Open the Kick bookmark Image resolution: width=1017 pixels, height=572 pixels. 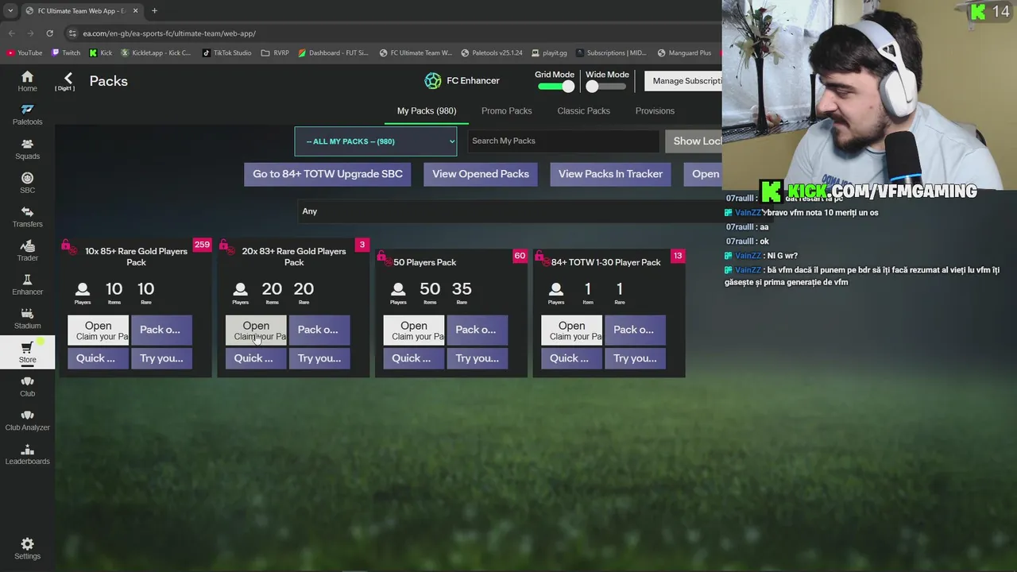coord(101,53)
